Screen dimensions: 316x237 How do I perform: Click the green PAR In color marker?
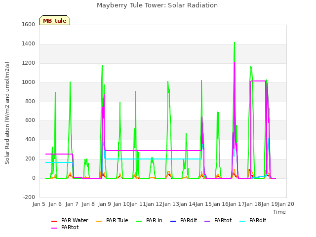coord(139,221)
